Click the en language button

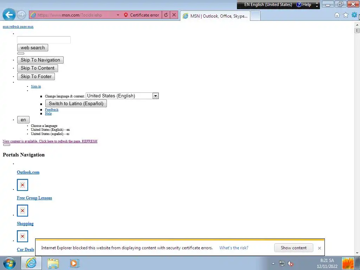point(24,120)
